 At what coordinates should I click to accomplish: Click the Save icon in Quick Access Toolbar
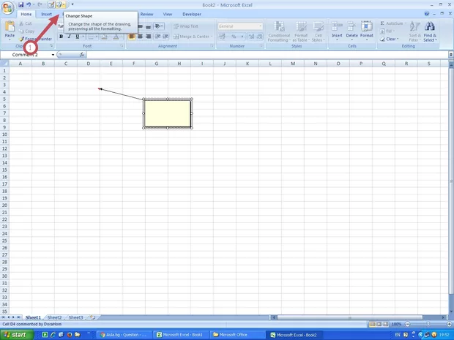(x=21, y=4)
